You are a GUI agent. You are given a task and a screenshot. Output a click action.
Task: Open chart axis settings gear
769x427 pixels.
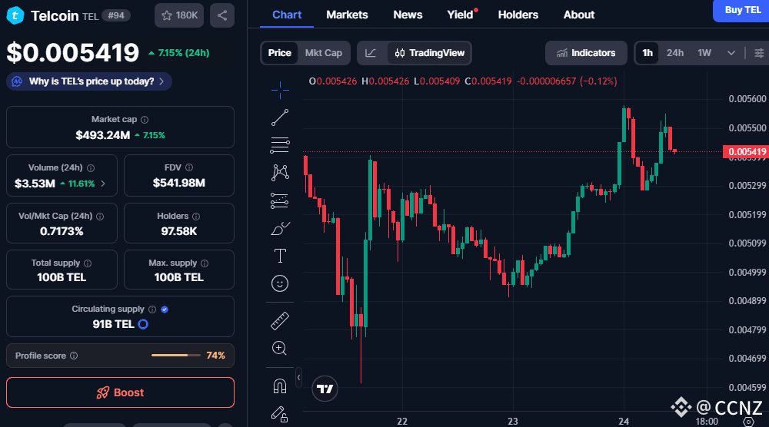pos(749,422)
